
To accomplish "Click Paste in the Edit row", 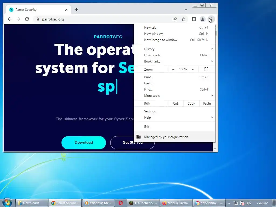I will [207, 103].
